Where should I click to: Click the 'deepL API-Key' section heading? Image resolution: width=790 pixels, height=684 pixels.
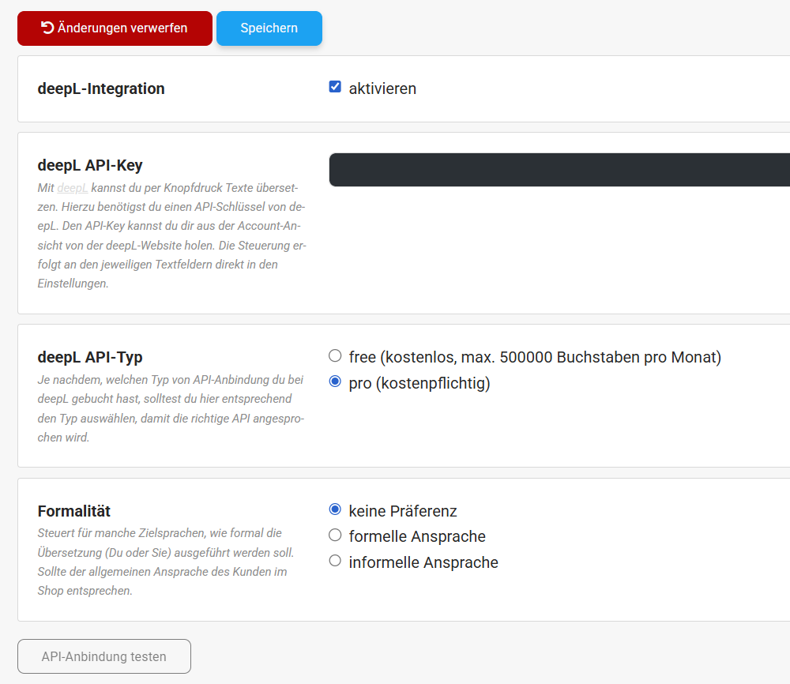point(90,165)
